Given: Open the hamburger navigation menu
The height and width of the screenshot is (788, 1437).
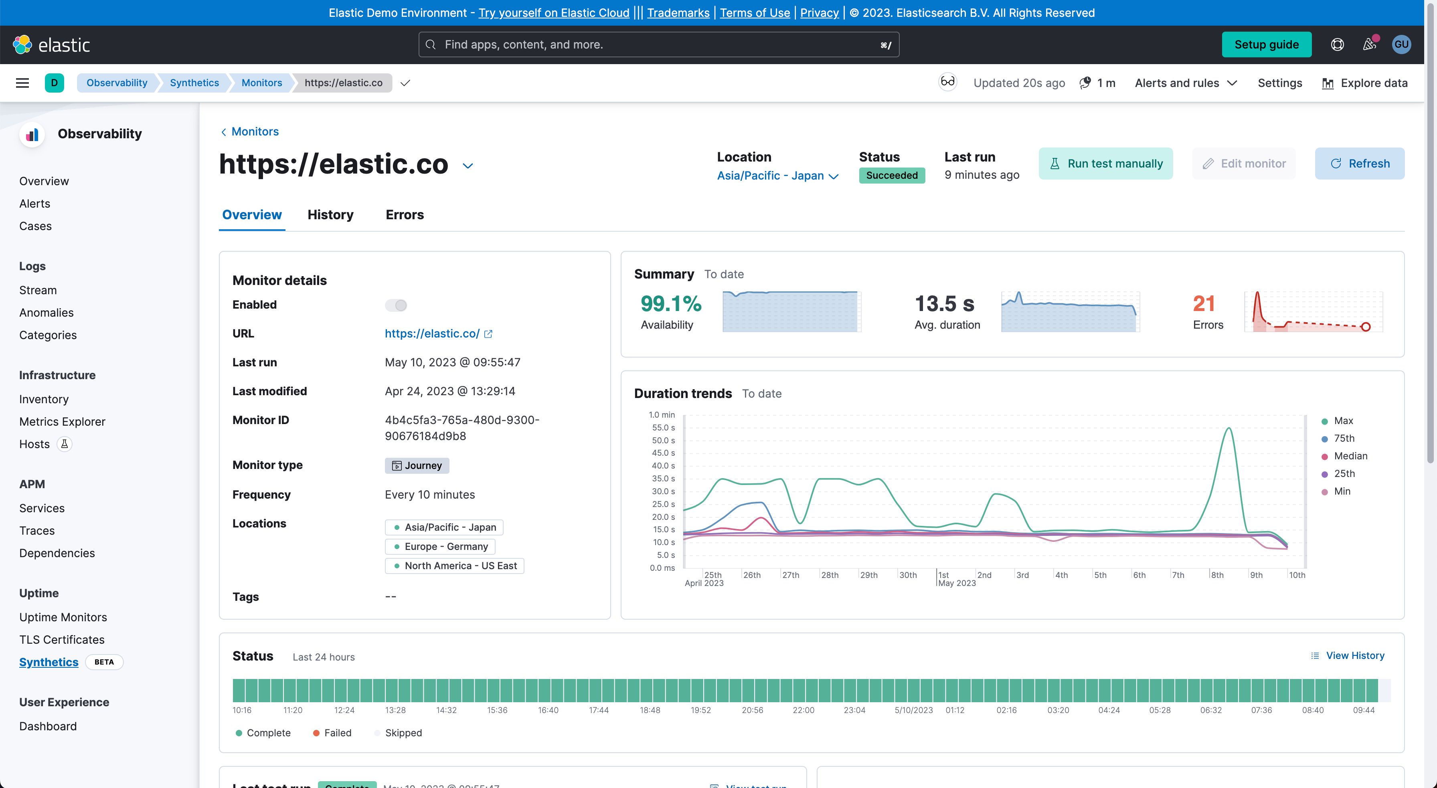Looking at the screenshot, I should (22, 83).
